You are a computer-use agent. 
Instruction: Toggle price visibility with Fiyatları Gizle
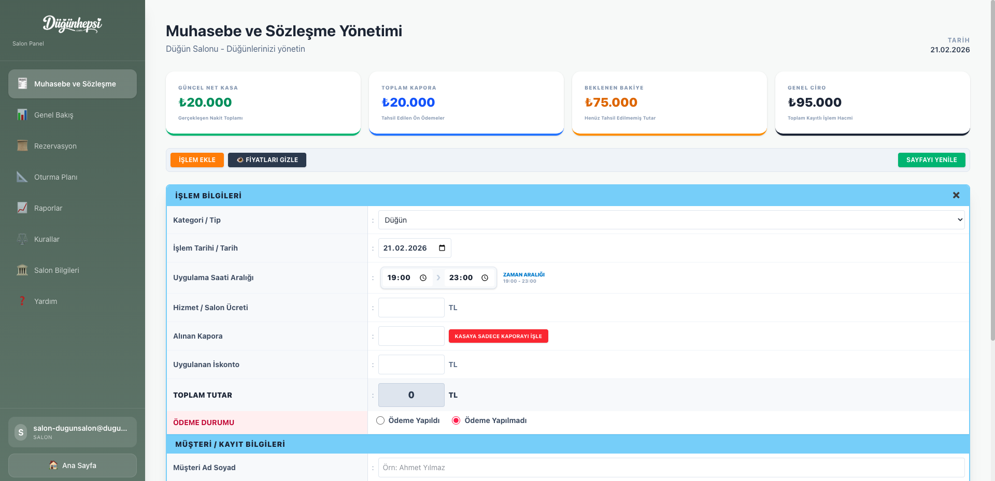click(x=267, y=160)
